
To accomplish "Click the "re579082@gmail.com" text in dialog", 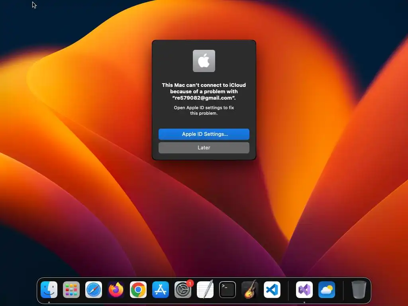I will [x=204, y=98].
